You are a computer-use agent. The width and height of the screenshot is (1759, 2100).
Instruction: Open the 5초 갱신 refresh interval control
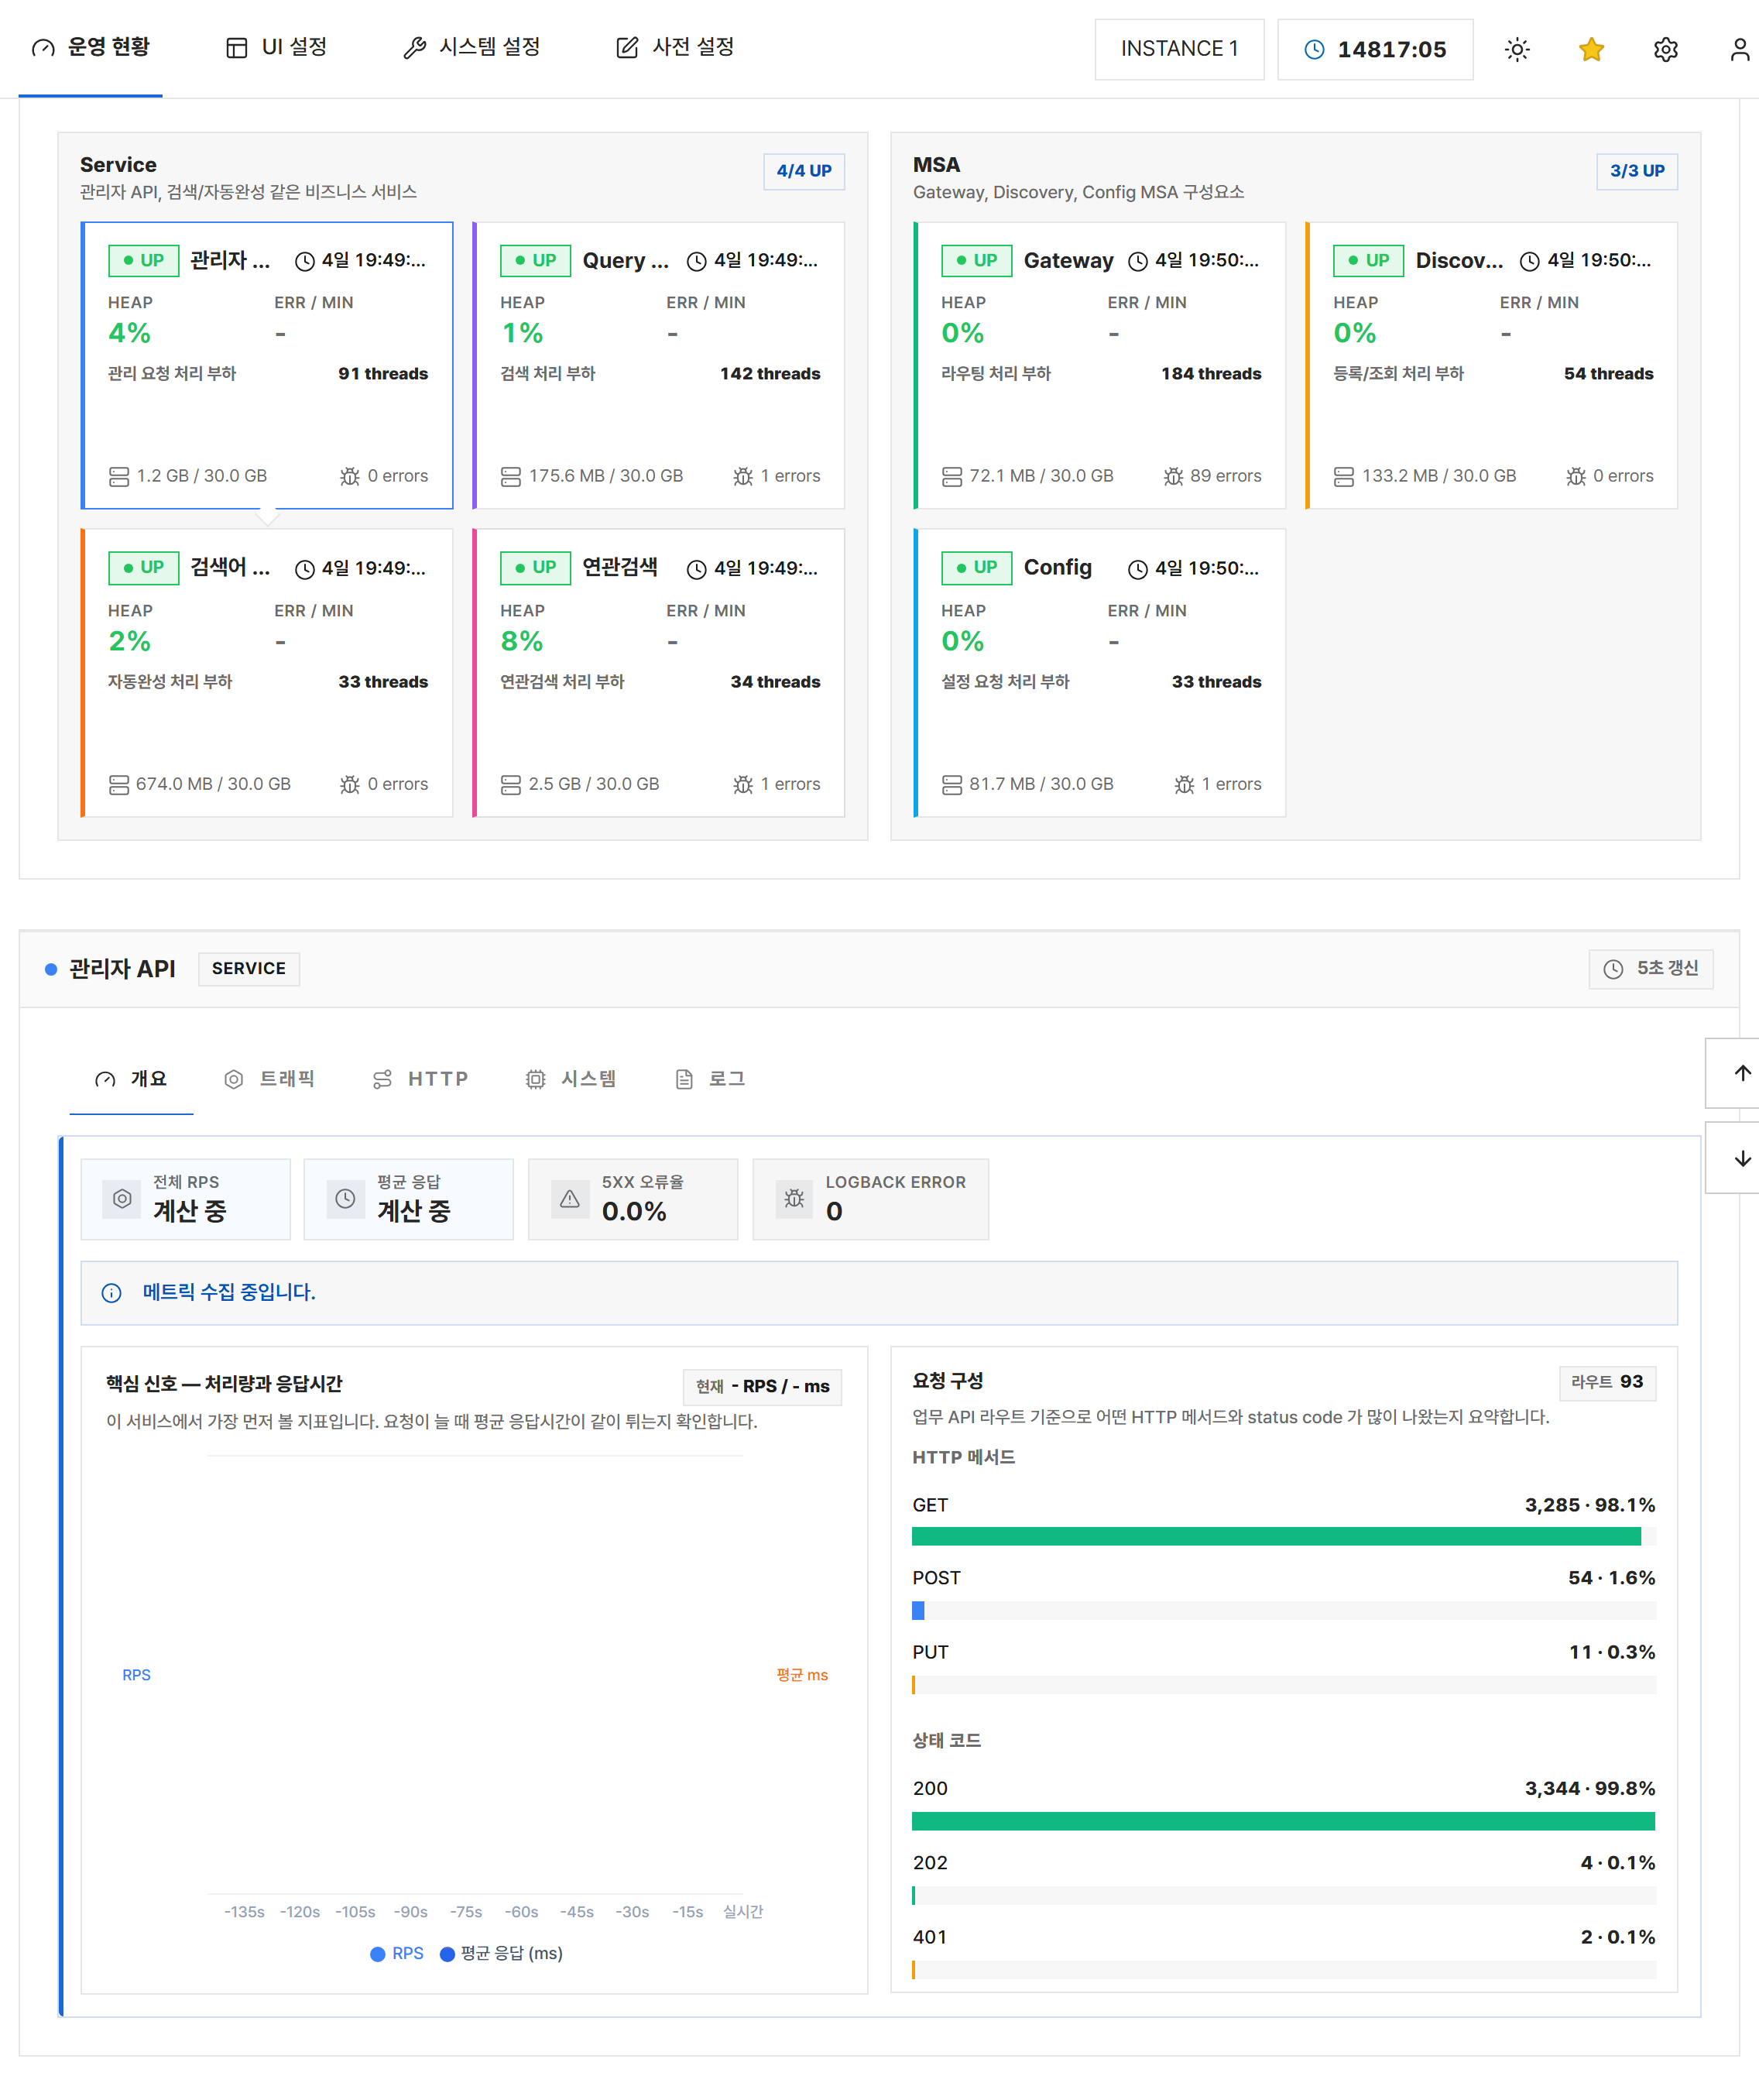[x=1650, y=968]
